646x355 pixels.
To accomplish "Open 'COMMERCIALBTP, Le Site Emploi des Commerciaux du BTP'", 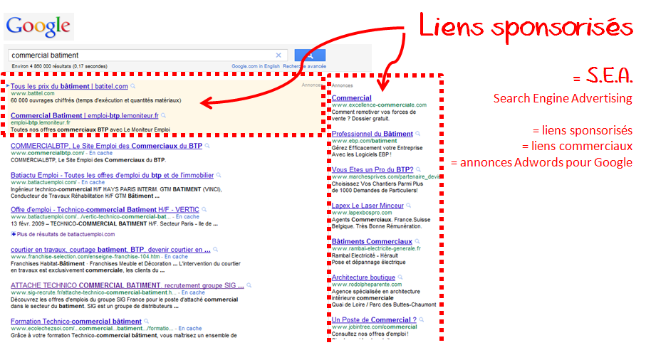I will pyautogui.click(x=106, y=146).
